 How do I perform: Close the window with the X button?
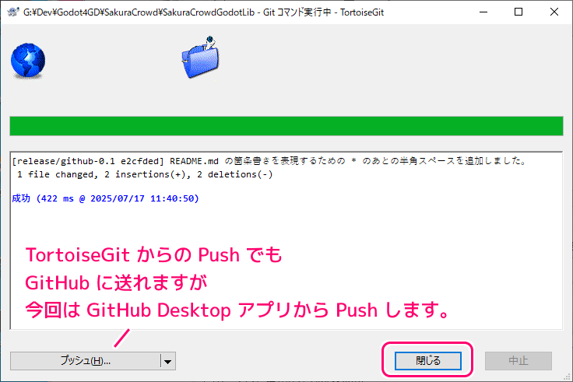point(554,12)
